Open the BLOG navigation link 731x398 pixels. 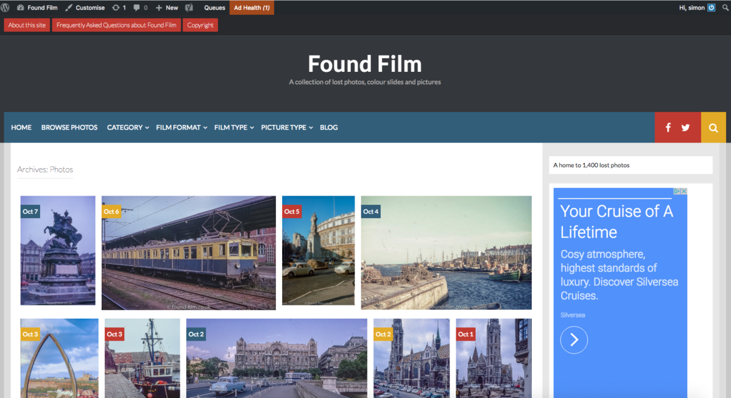click(328, 127)
